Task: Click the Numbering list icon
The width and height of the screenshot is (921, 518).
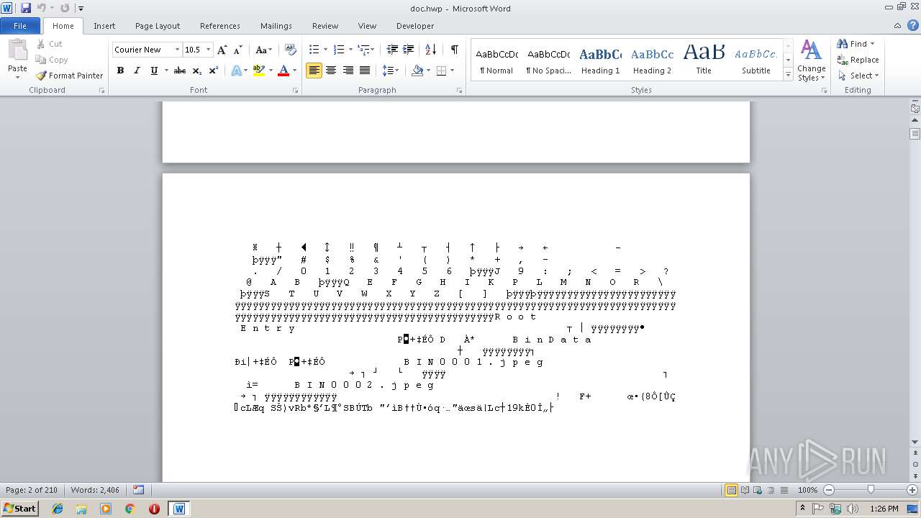Action: tap(339, 50)
